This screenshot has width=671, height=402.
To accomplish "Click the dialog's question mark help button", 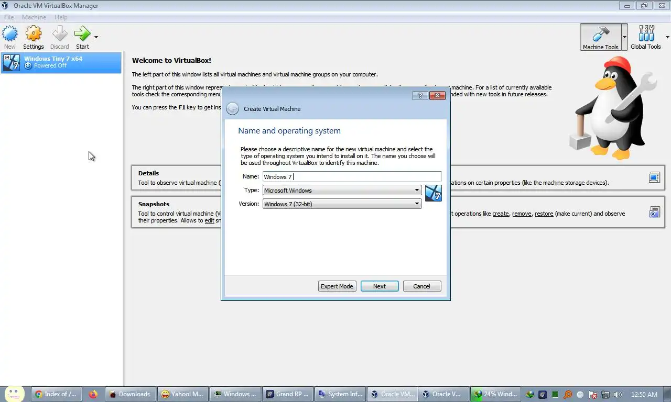I will pos(420,95).
